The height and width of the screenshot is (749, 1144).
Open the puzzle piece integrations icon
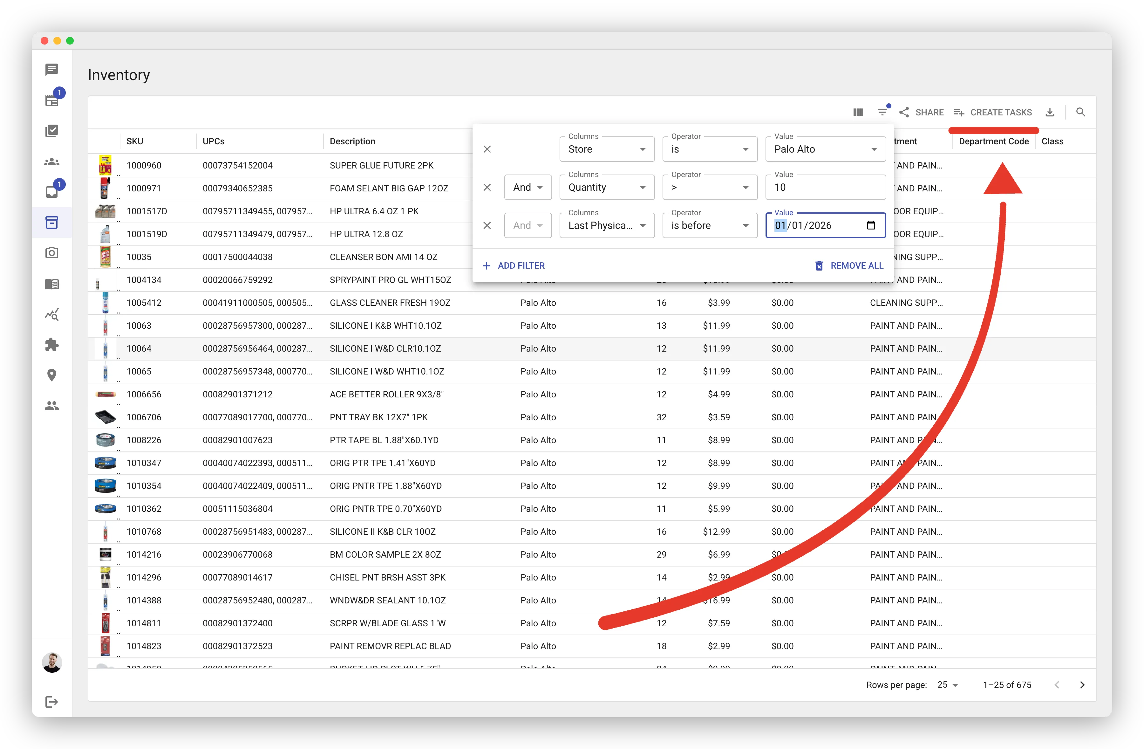click(51, 345)
